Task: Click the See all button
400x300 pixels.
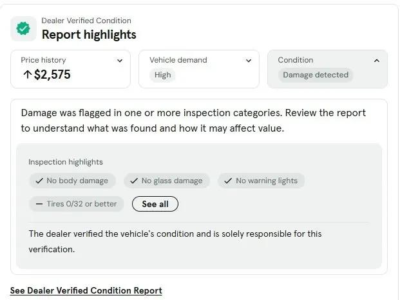Action: (x=155, y=204)
